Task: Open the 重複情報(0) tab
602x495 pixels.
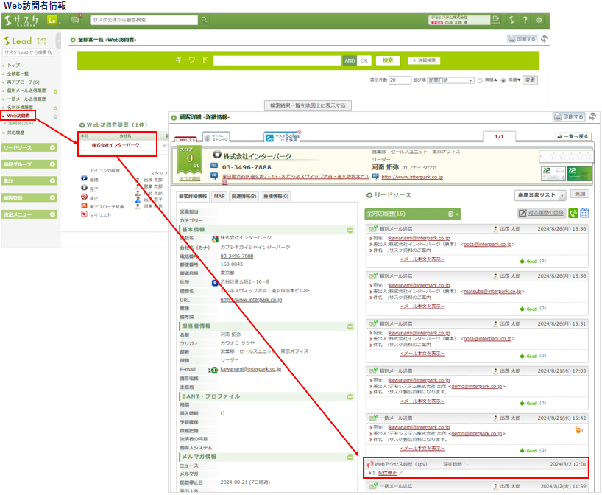Action: coord(276,197)
